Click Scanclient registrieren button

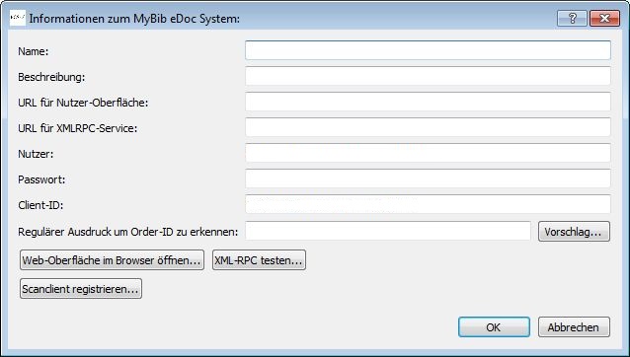81,288
